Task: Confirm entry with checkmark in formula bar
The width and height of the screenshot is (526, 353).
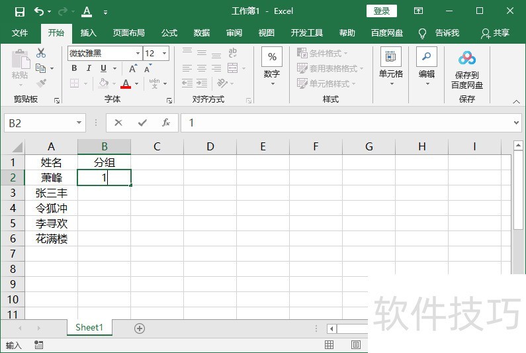Action: (142, 123)
